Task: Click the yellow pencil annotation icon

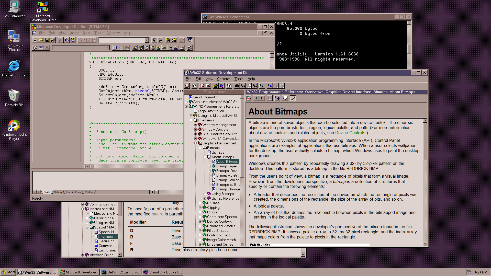Action: [293, 98]
